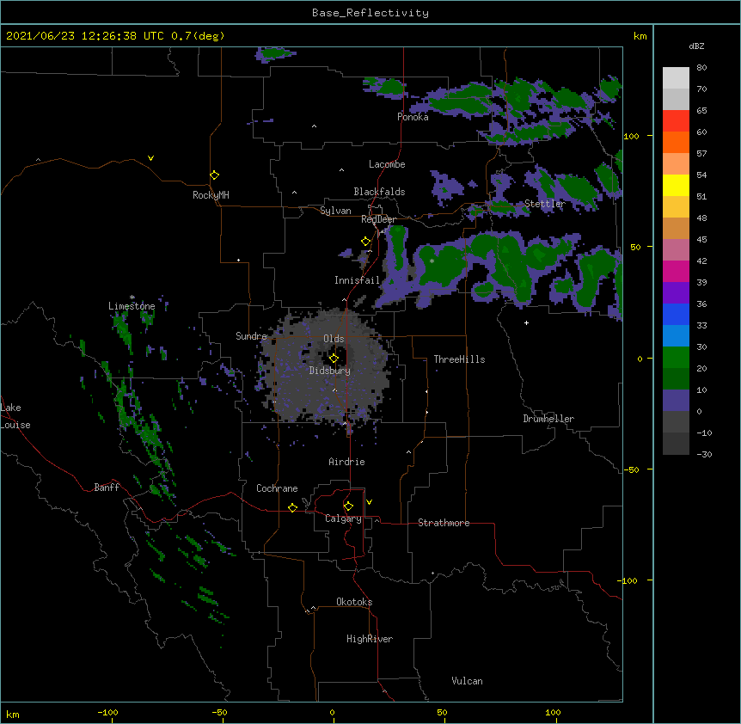
Task: Click the yellow V marker northwest of RockyMH
Action: [150, 158]
